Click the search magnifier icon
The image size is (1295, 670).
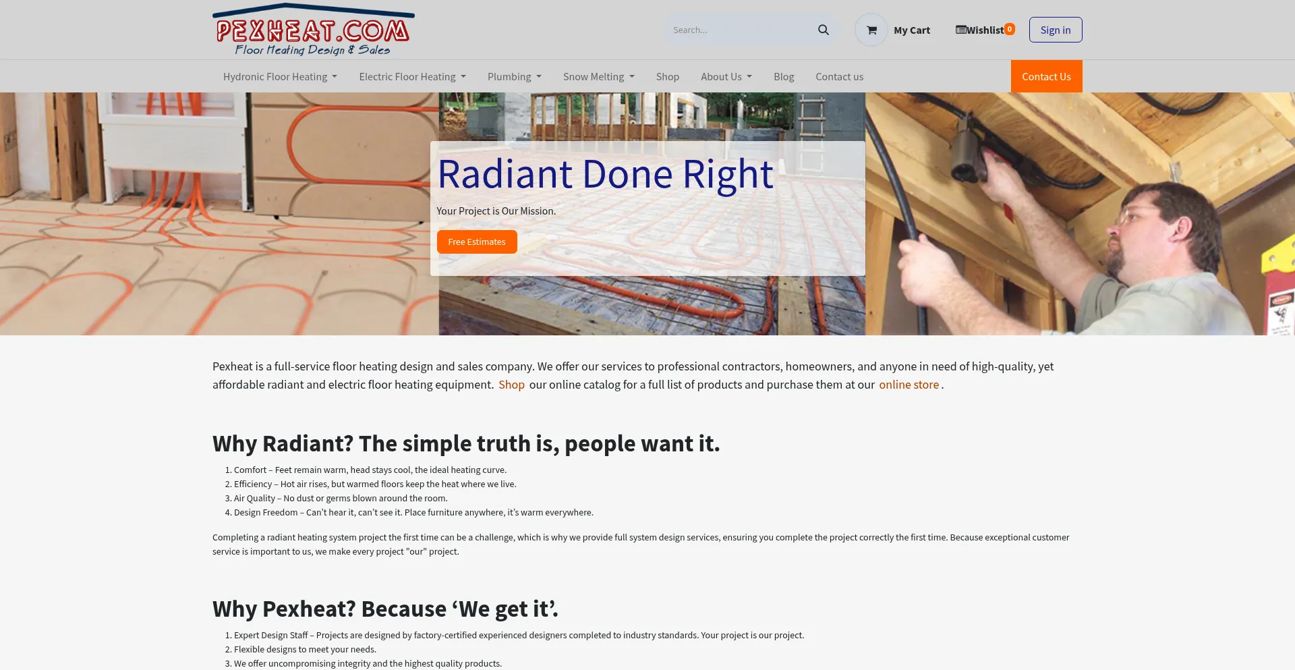823,30
